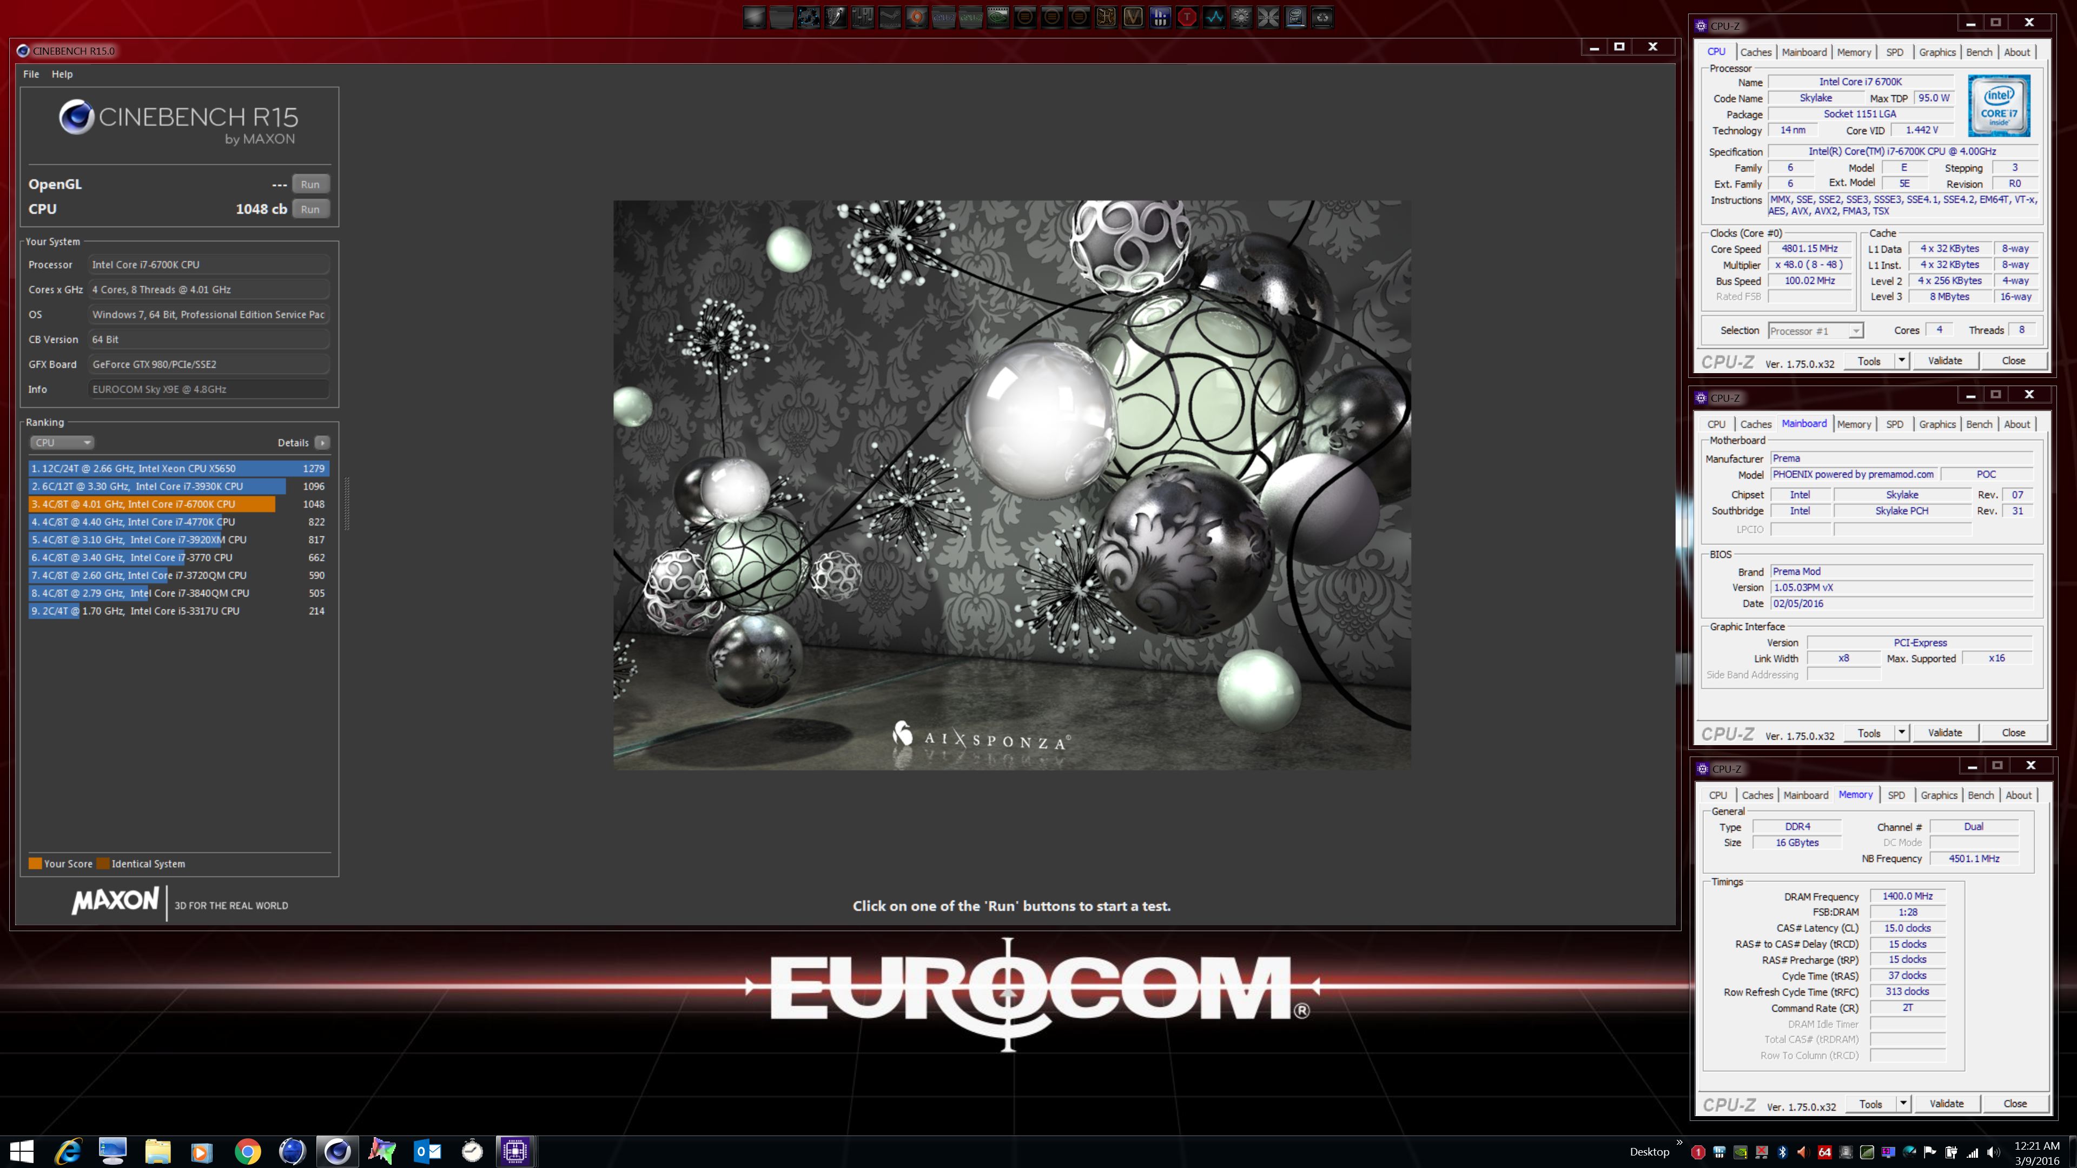The height and width of the screenshot is (1168, 2077).
Task: Switch to CPU-Z purple chip taskbar icon
Action: tap(514, 1151)
